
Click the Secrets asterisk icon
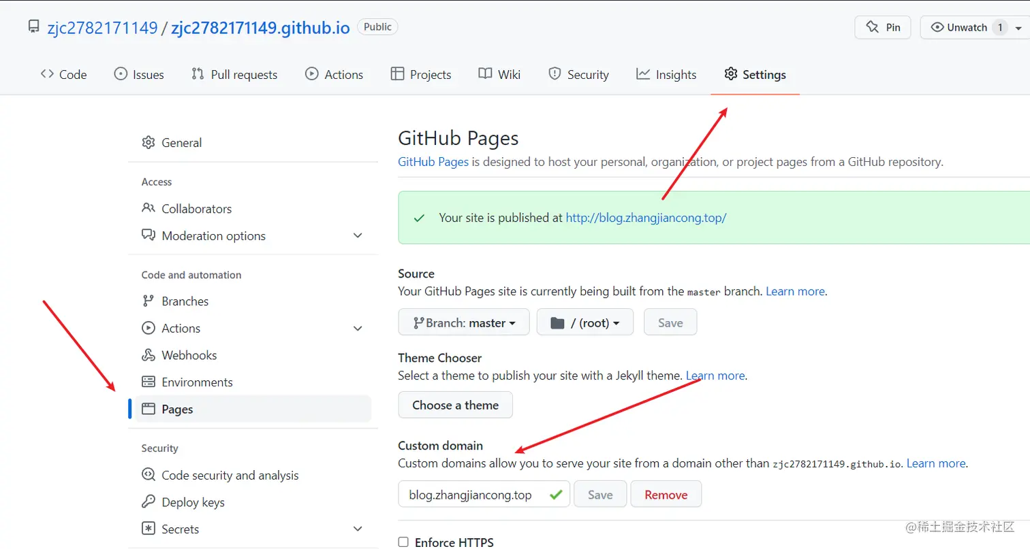(x=148, y=529)
